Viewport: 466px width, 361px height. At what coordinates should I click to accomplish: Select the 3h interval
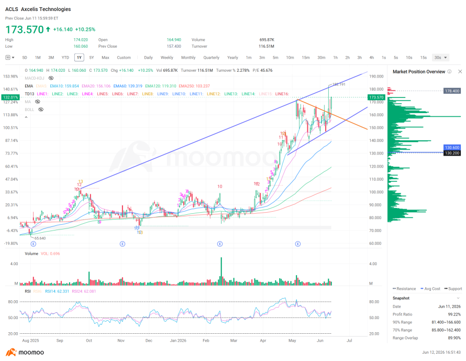pyautogui.click(x=359, y=58)
